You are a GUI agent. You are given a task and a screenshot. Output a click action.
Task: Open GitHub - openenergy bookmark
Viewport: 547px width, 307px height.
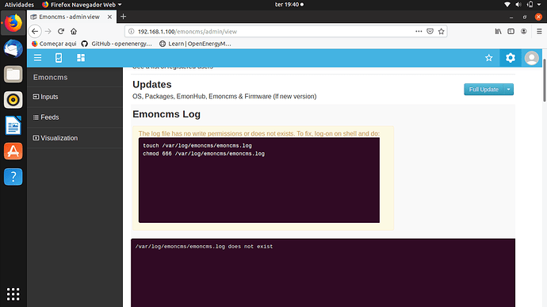point(117,44)
